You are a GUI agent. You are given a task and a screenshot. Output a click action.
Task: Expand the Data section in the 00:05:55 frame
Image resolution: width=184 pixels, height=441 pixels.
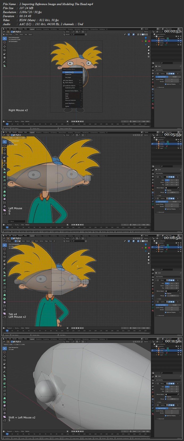point(159,195)
